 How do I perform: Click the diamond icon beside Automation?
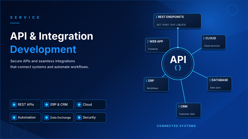(14, 118)
